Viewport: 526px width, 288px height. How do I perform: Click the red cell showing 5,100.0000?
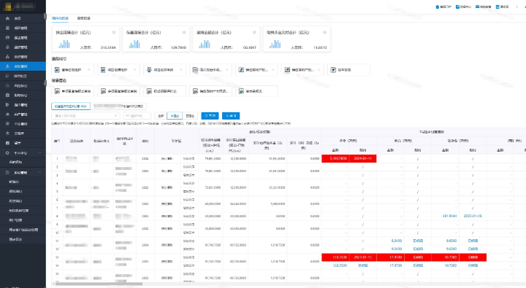pos(335,158)
